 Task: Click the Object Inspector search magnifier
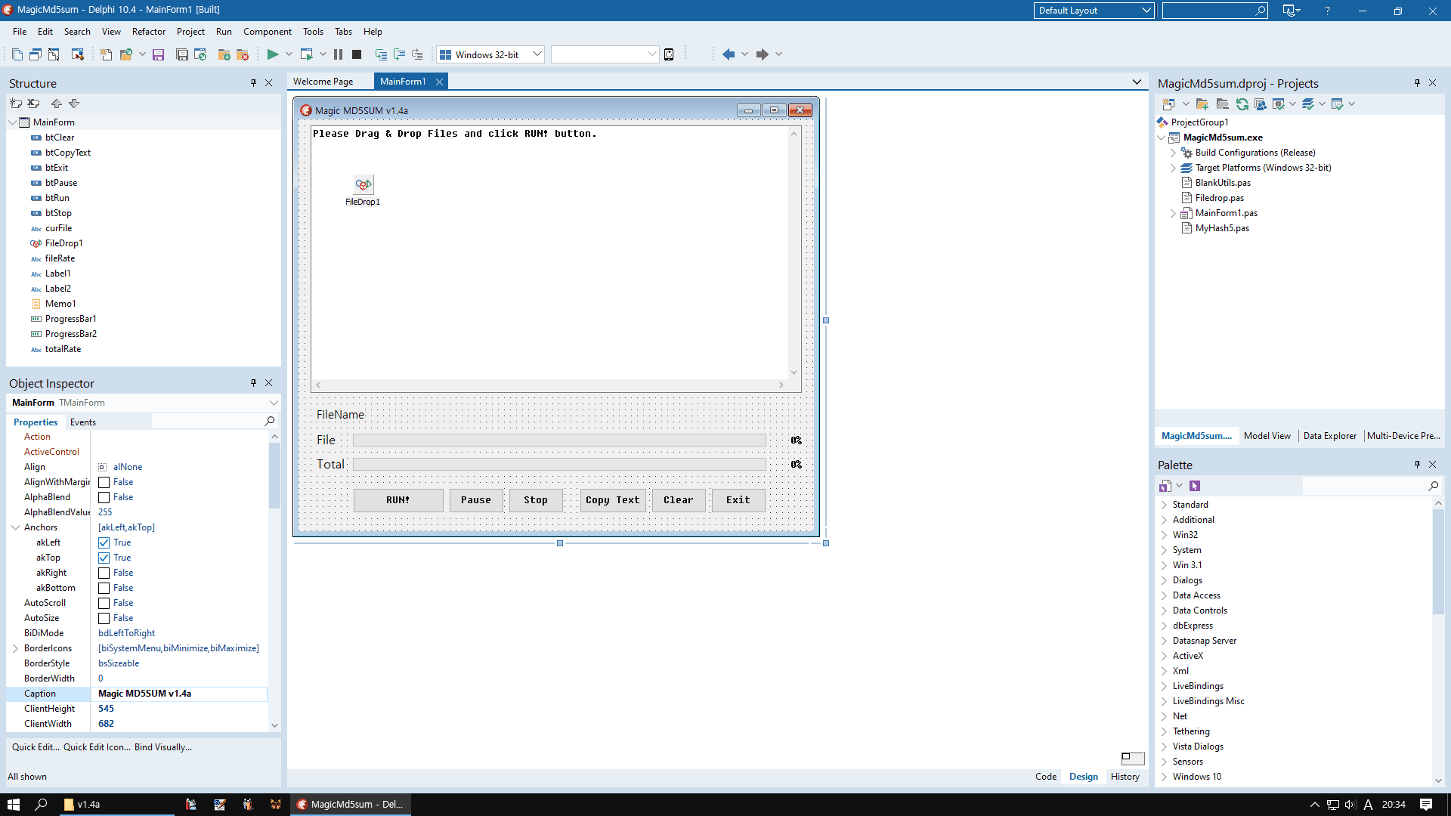click(x=270, y=422)
